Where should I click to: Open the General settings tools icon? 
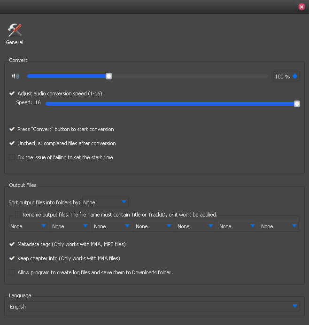(15, 31)
